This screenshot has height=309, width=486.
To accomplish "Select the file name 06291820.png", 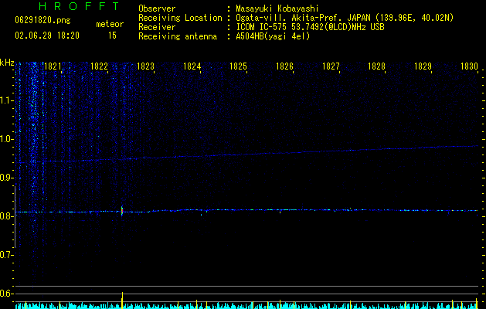I will tap(42, 21).
